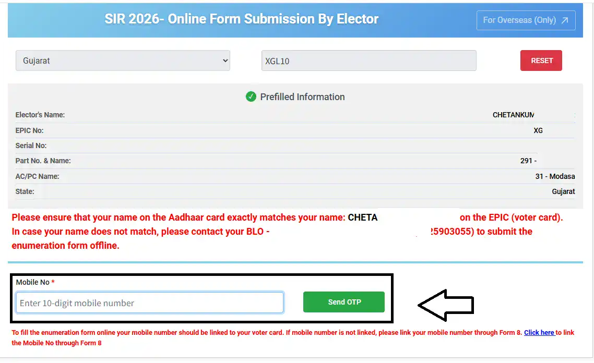Click the EPIC No label
The image size is (594, 363).
[29, 130]
